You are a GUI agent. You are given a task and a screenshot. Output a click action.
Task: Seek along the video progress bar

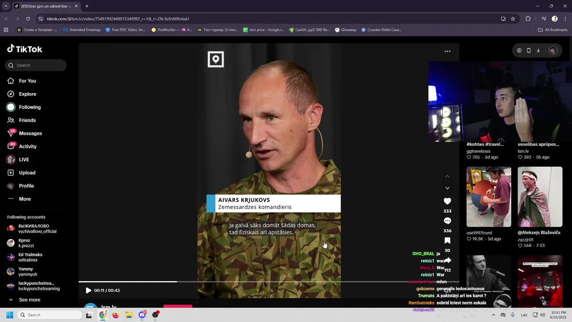[x=269, y=282]
